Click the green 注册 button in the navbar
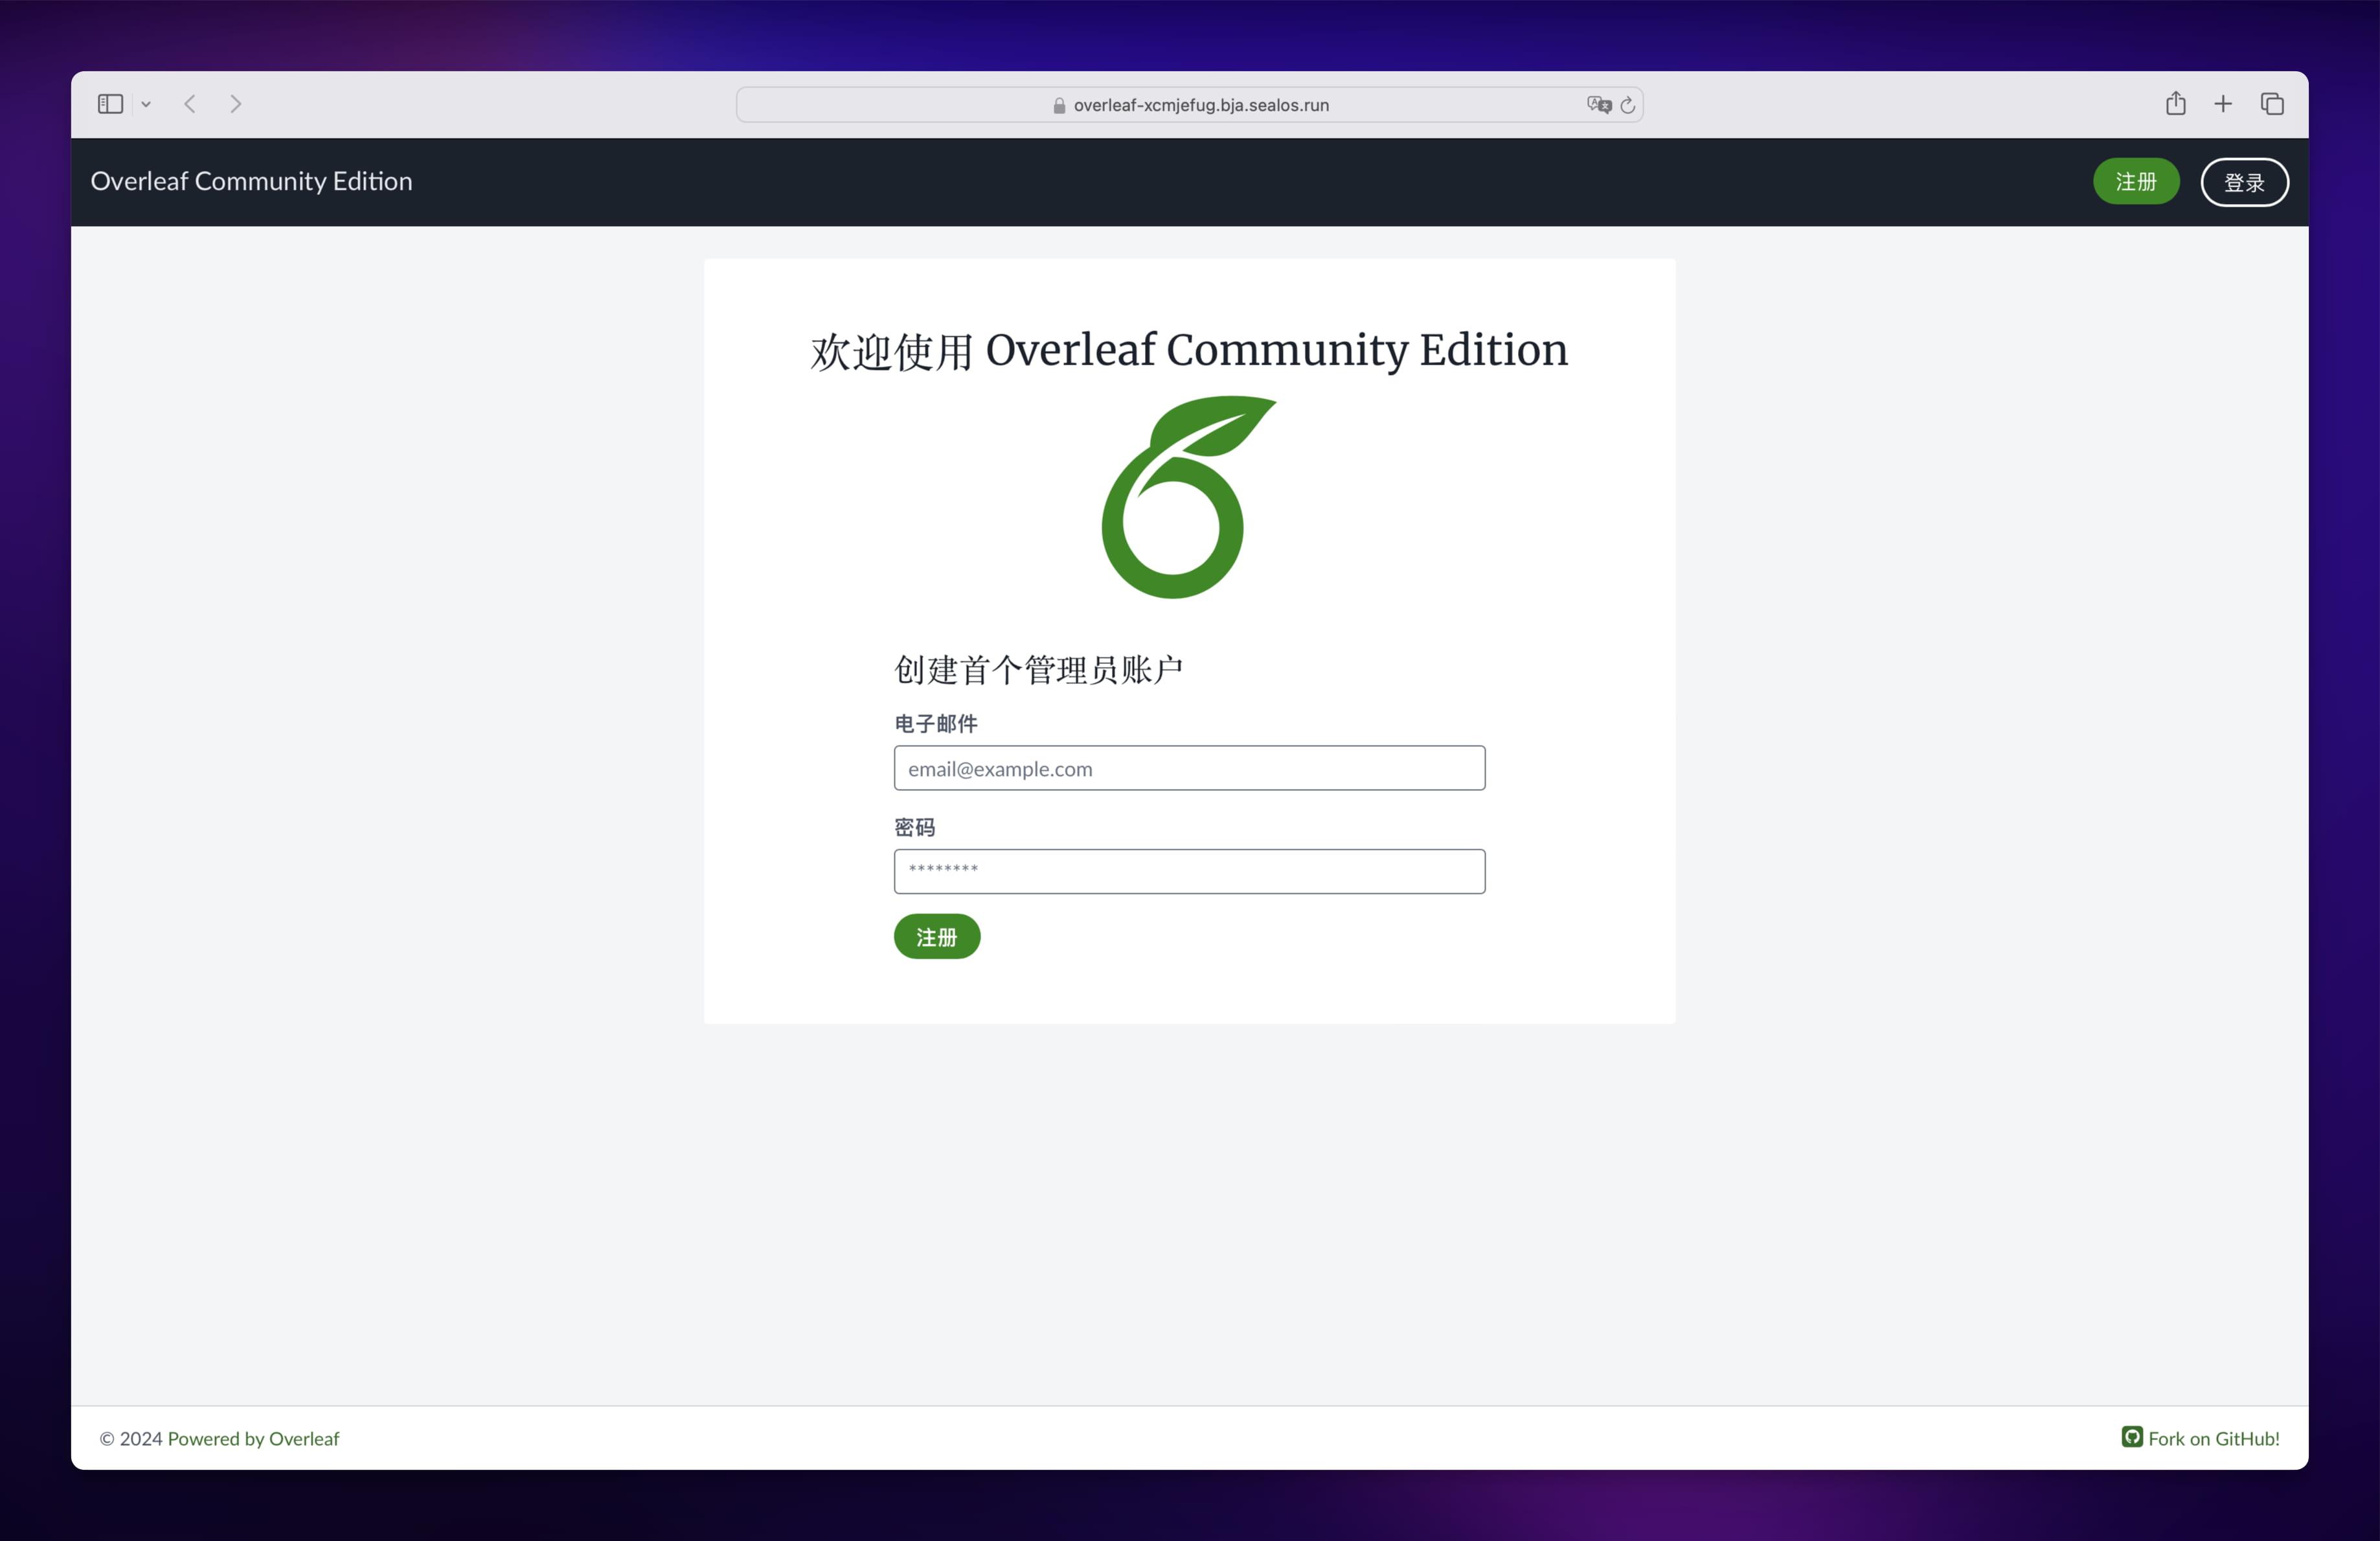This screenshot has width=2380, height=1541. point(2135,181)
